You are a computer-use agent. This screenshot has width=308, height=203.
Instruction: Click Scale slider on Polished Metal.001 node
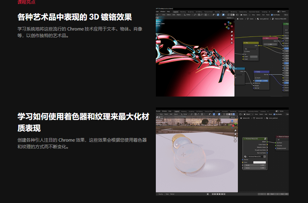pos(255,165)
